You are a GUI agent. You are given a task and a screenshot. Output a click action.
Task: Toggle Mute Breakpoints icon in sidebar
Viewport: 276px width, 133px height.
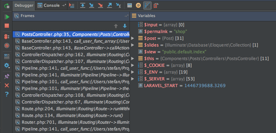coord(7,46)
